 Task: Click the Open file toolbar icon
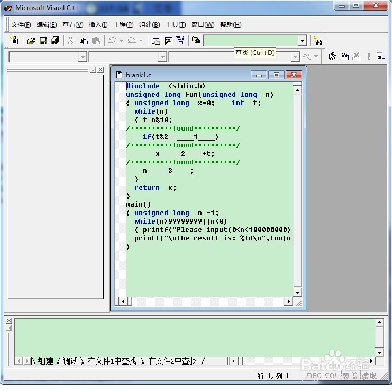[31, 41]
